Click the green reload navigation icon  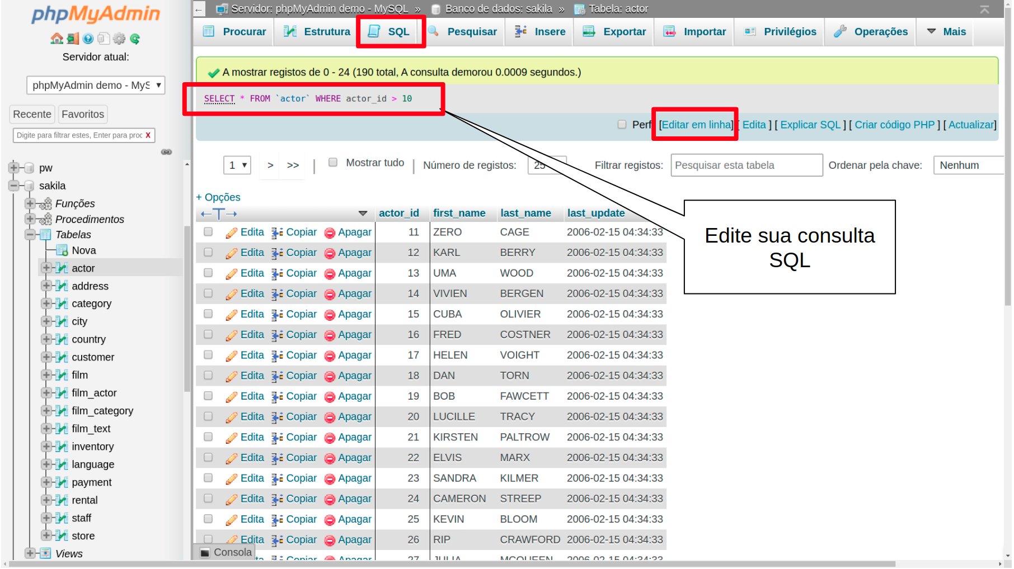[x=135, y=39]
